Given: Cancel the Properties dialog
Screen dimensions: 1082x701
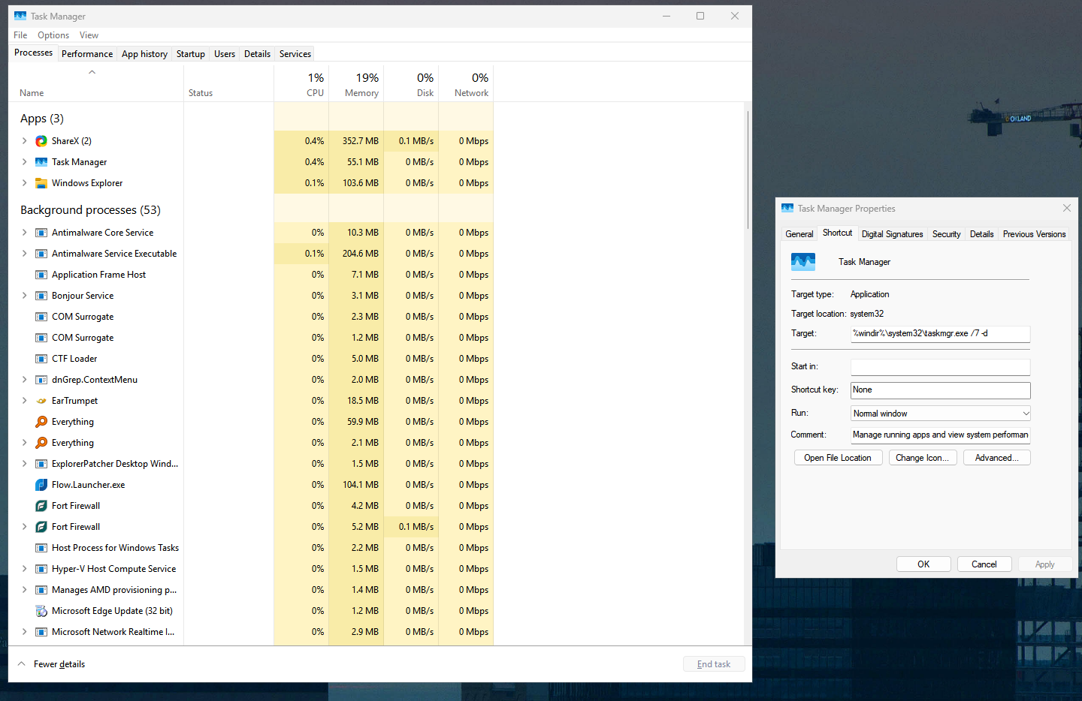Looking at the screenshot, I should point(984,564).
